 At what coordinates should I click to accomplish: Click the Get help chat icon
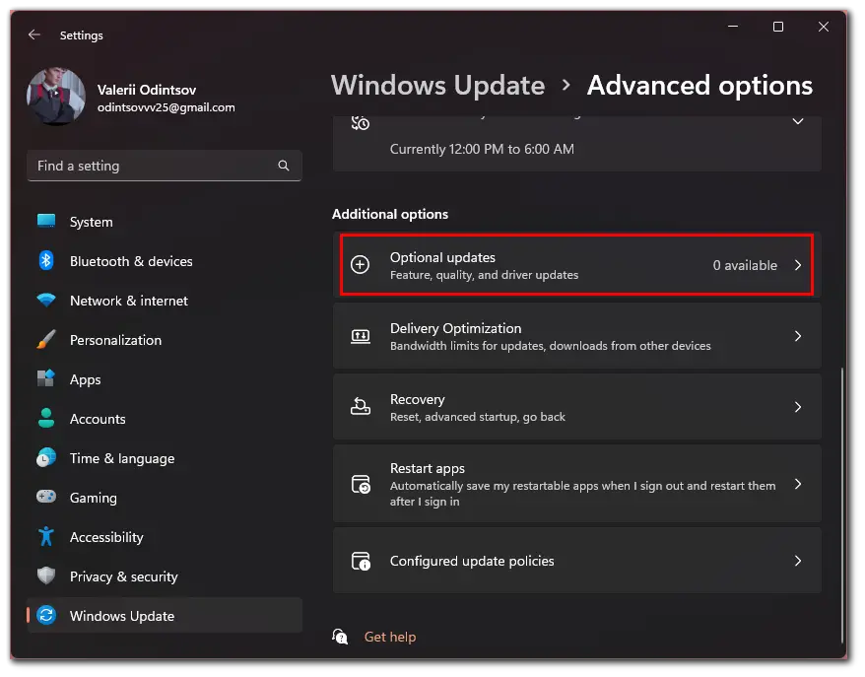coord(340,637)
